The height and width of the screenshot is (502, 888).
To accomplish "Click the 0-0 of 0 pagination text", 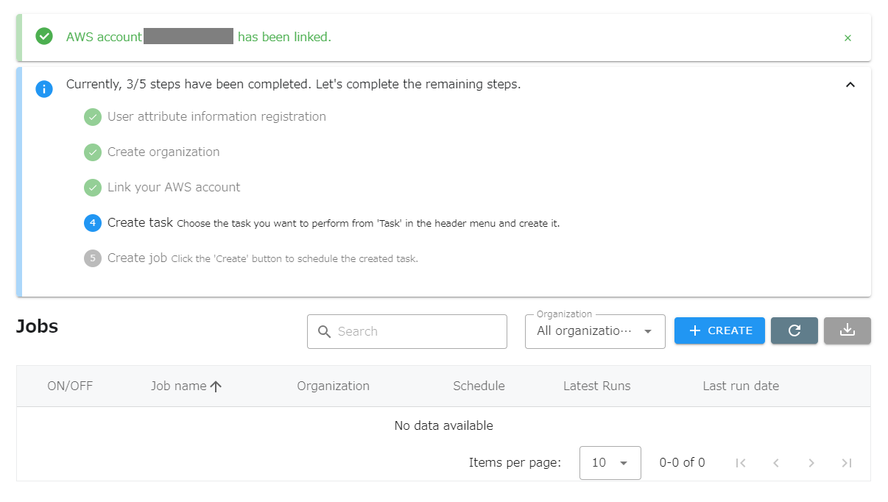I will click(x=682, y=462).
